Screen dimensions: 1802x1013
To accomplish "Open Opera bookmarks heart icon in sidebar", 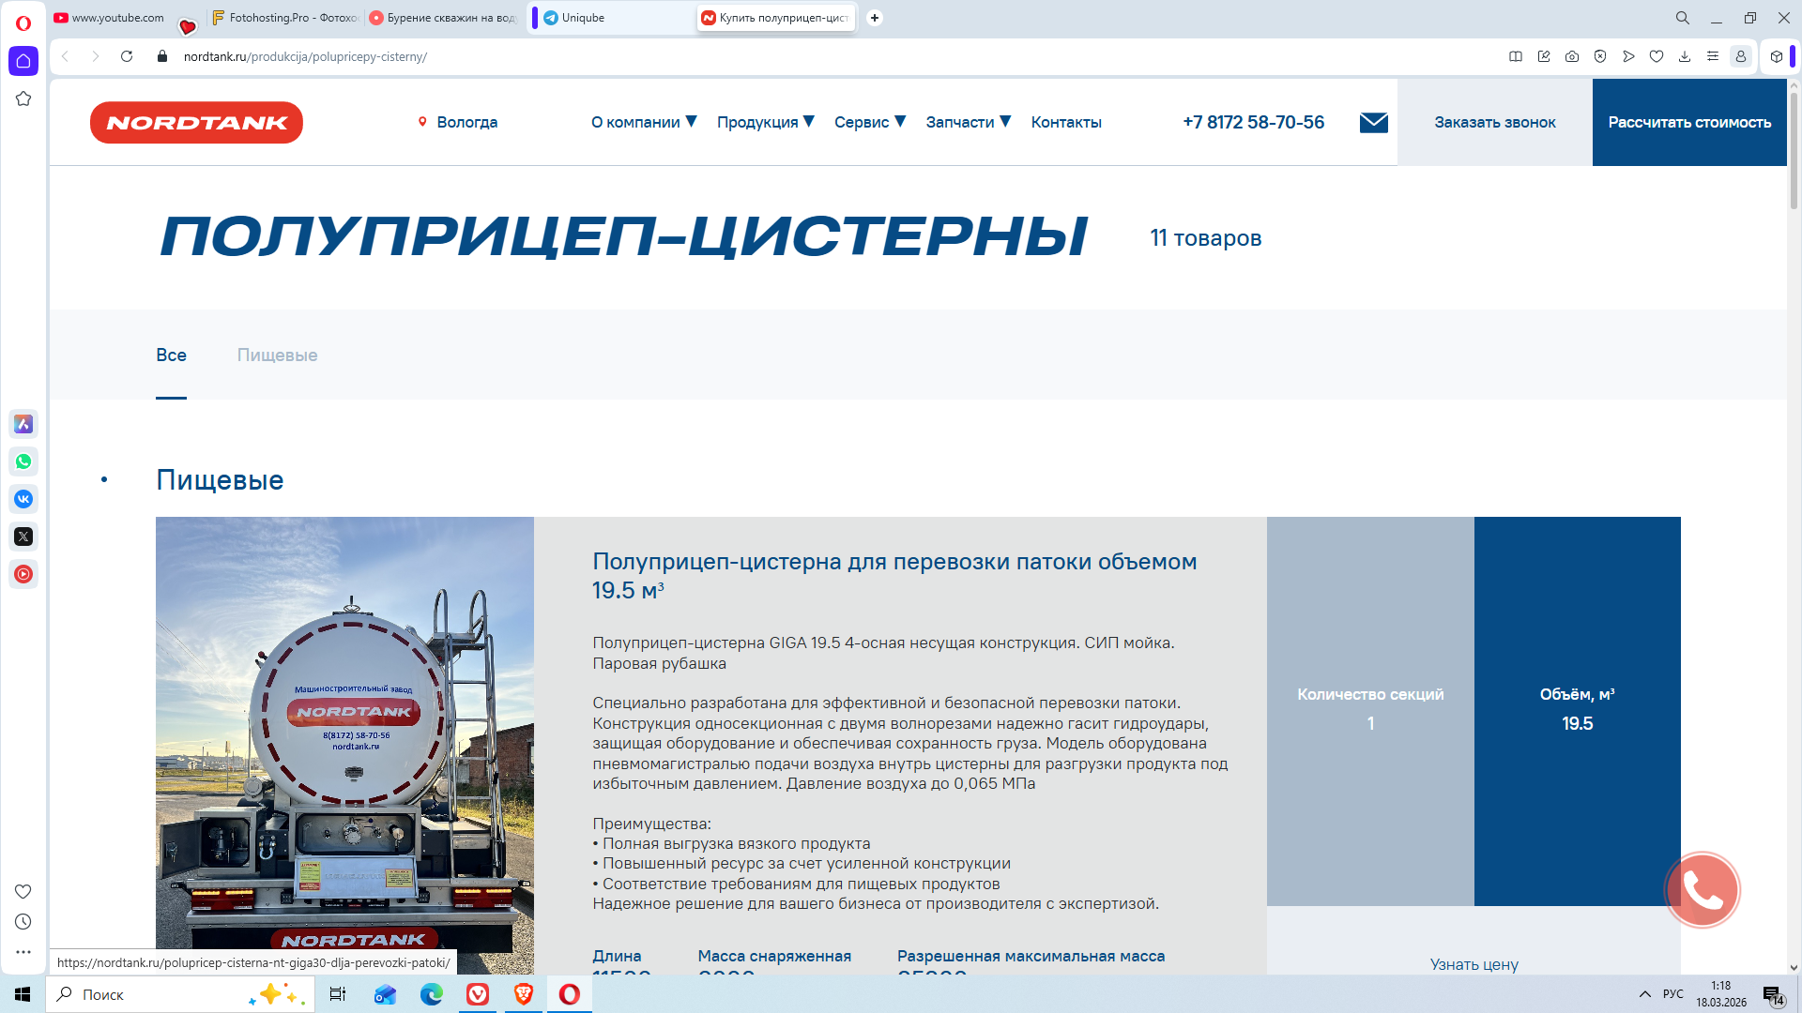I will pos(23,891).
